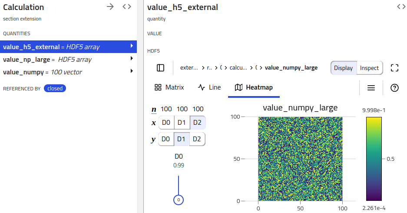Open the Matrix tab
The image size is (407, 213).
169,87
